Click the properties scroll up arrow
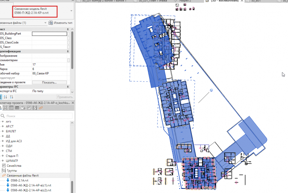This screenshot has height=193, width=288. pos(72,29)
